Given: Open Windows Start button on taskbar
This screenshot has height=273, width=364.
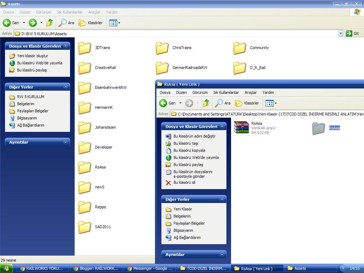Looking at the screenshot, I should (x=6, y=269).
